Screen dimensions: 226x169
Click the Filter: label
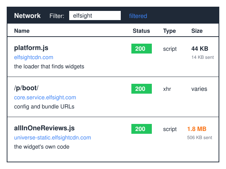point(57,16)
